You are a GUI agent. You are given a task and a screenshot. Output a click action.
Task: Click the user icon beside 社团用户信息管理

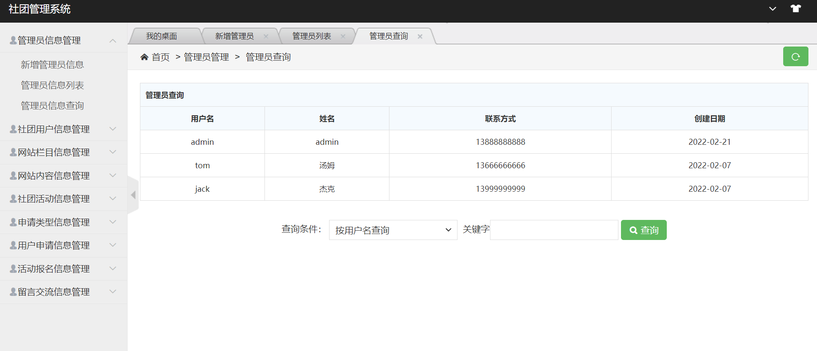point(13,129)
